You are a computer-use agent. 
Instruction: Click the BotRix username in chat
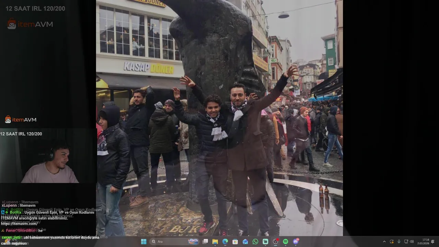point(16,212)
